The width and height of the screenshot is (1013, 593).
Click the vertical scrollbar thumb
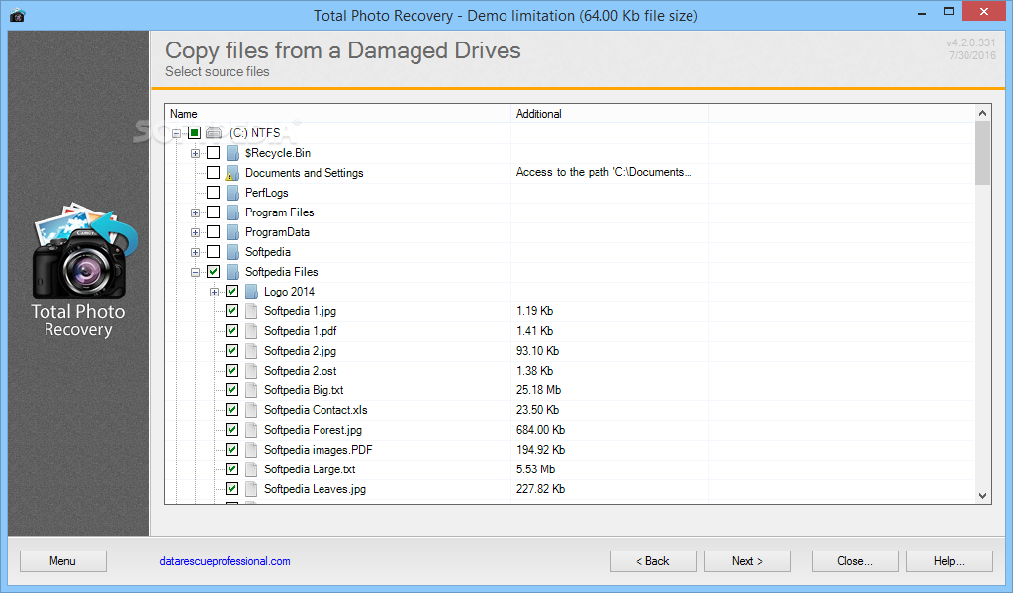[982, 153]
